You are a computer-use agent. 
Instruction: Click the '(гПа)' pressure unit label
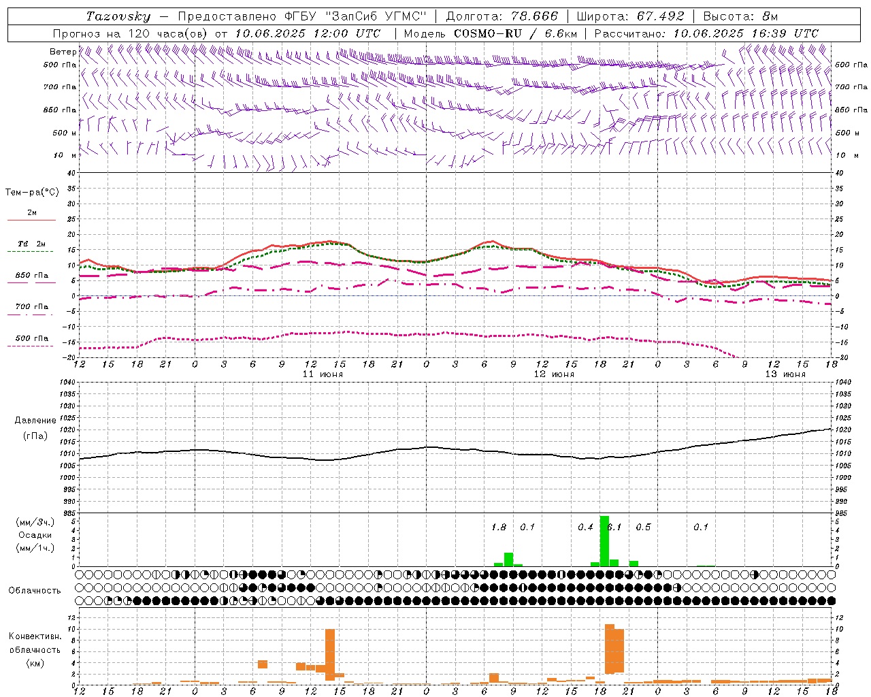[35, 436]
